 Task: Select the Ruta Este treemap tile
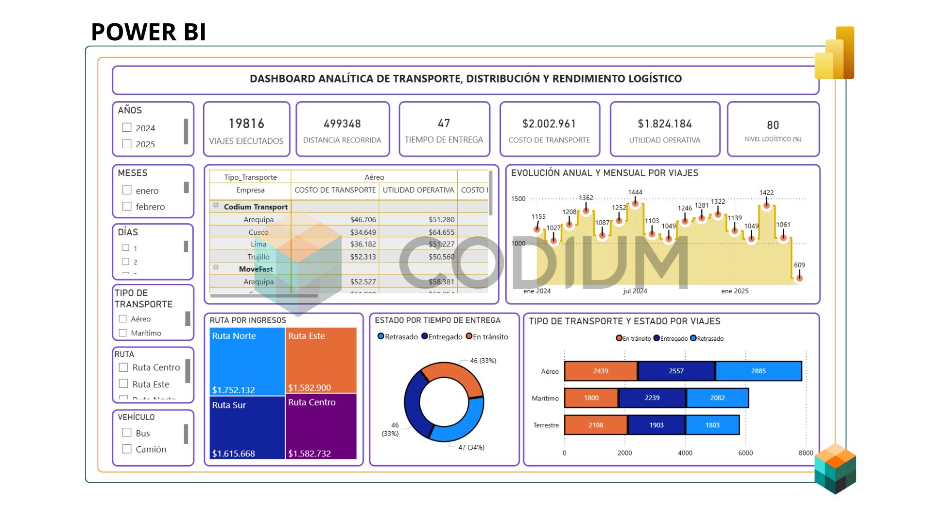(x=321, y=360)
